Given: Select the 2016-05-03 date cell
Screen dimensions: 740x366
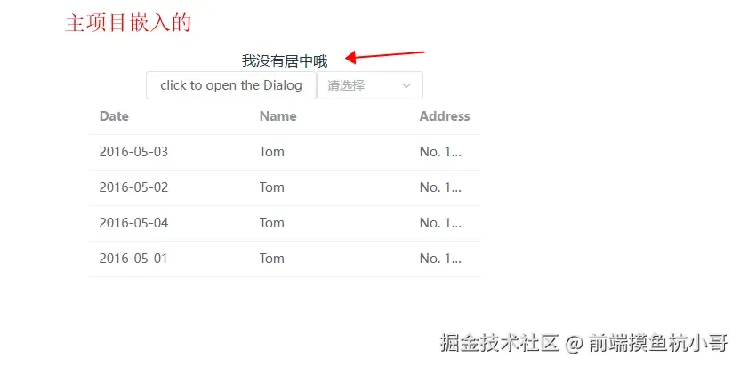Looking at the screenshot, I should pos(133,152).
